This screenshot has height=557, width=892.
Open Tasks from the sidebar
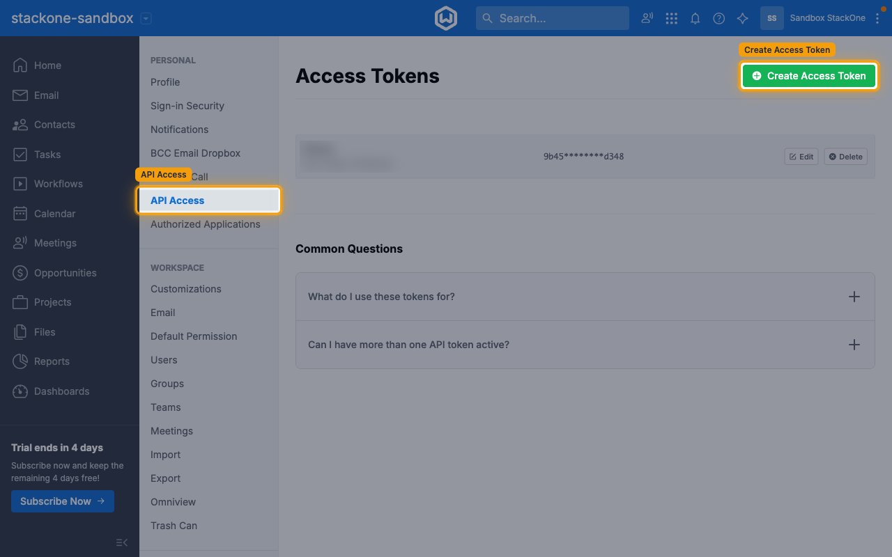coord(37,155)
